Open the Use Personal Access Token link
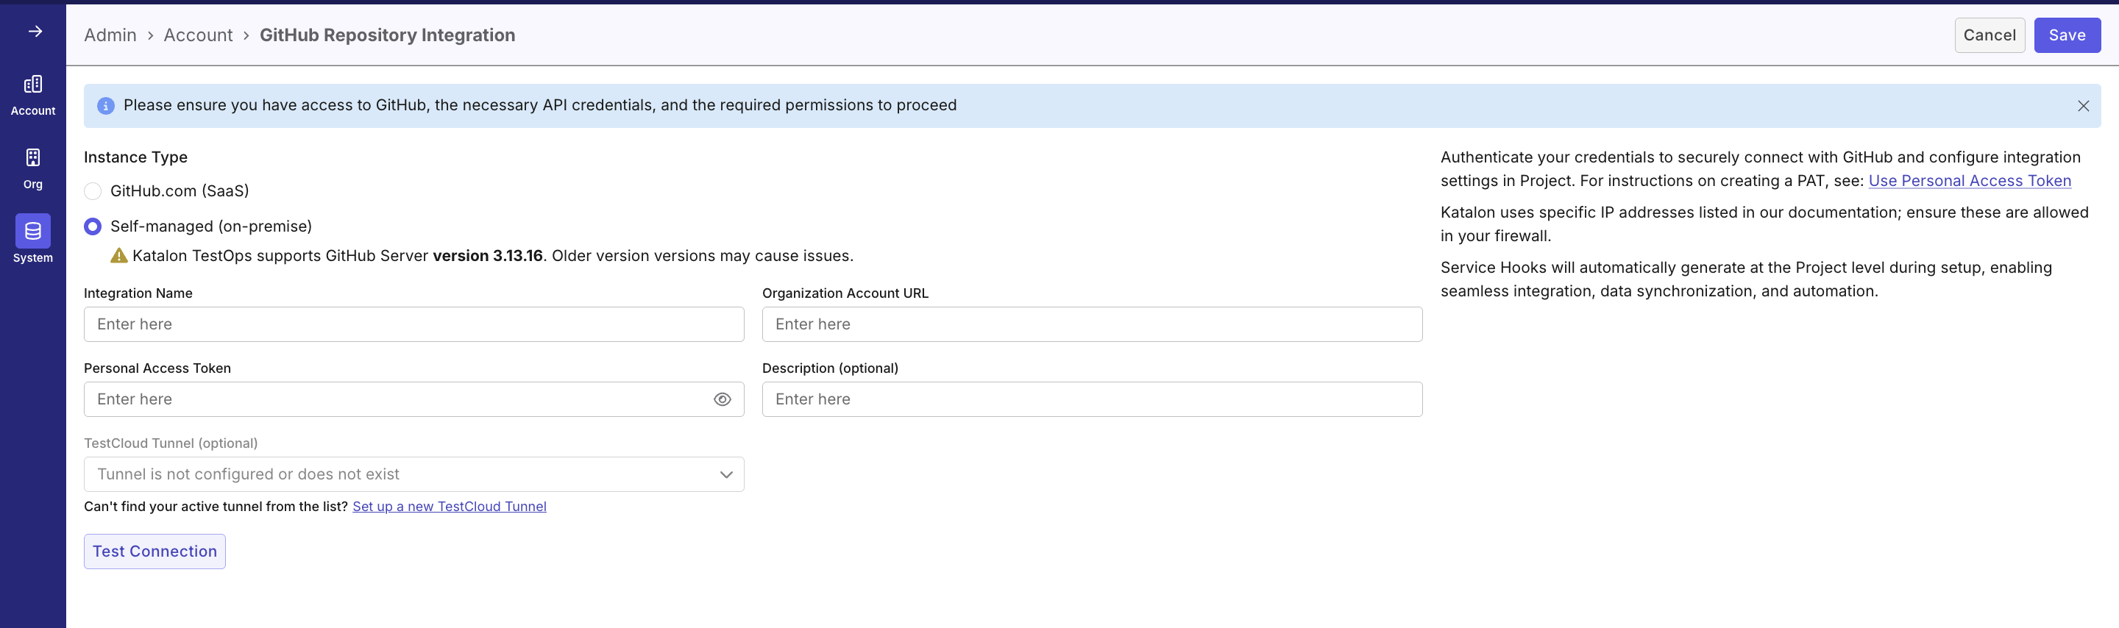This screenshot has width=2119, height=628. 1970,181
